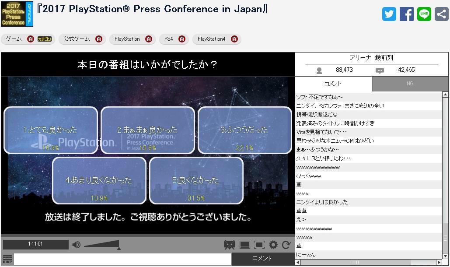450x267 pixels.
Task: Select comment ひっくwww
Action: (x=369, y=176)
